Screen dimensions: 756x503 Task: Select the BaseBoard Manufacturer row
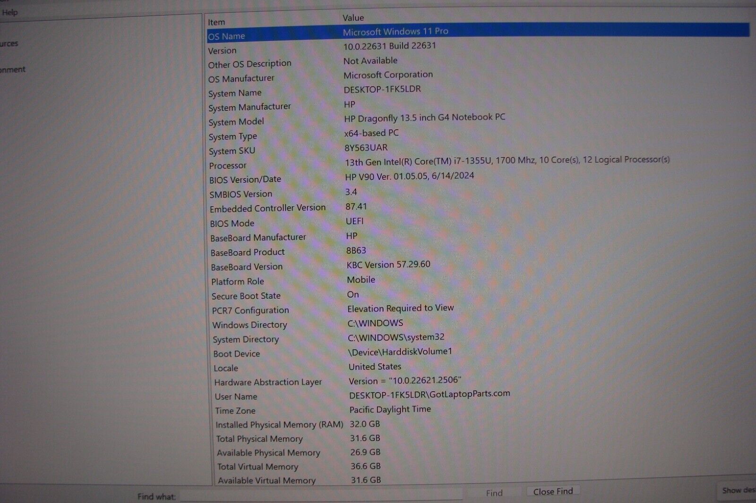(x=478, y=236)
